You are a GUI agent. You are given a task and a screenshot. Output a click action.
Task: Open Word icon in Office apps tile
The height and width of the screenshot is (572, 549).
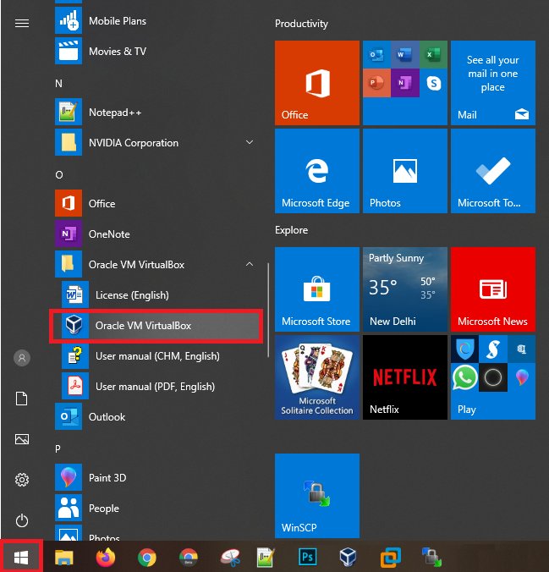coord(404,55)
